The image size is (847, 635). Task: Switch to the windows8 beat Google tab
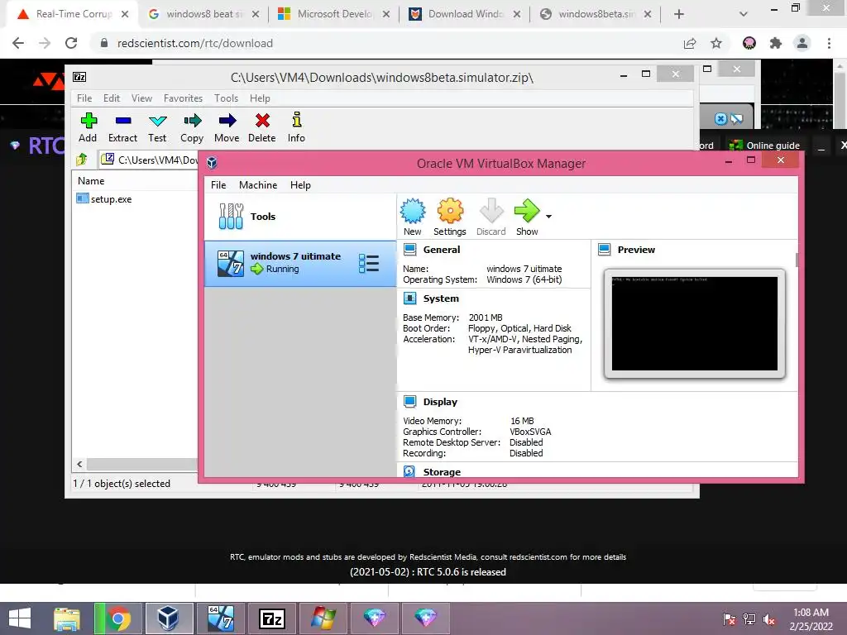pyautogui.click(x=203, y=14)
